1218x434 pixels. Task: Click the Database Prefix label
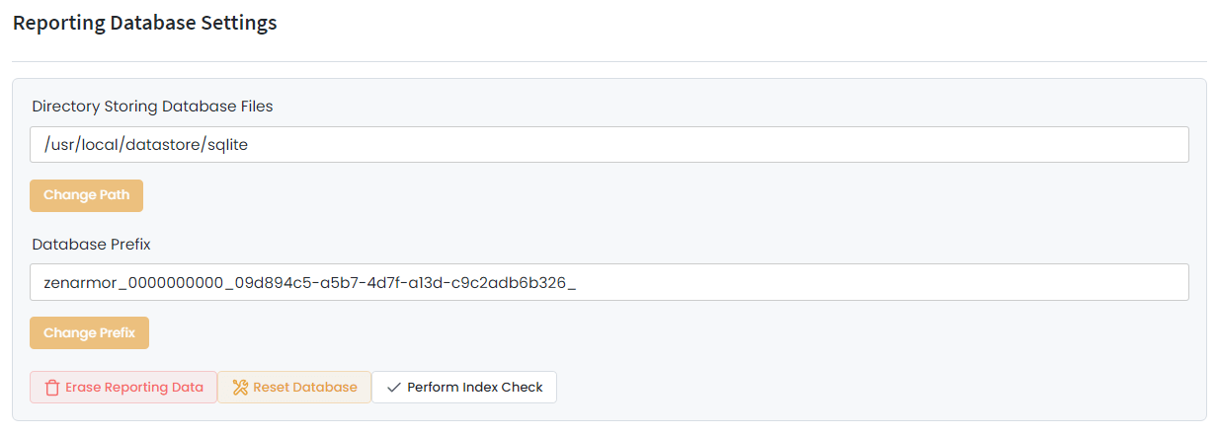[x=91, y=244]
